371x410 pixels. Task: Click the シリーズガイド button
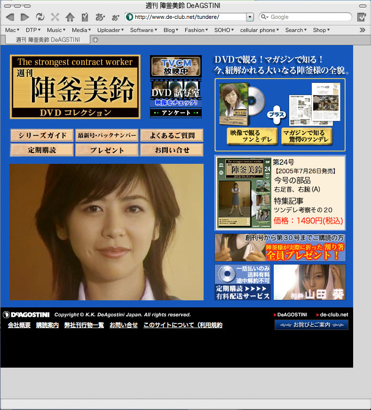tap(42, 135)
